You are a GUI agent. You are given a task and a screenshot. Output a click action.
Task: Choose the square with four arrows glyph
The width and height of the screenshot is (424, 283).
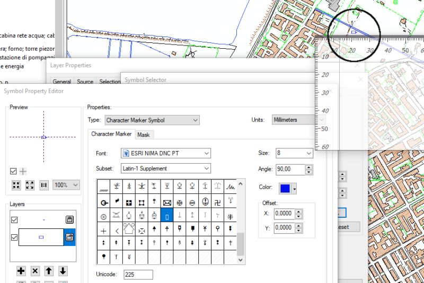[142, 231]
